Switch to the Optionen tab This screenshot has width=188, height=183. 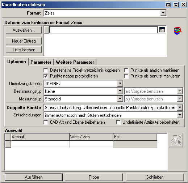17,61
